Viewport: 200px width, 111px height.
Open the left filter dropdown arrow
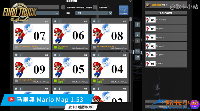57,13
